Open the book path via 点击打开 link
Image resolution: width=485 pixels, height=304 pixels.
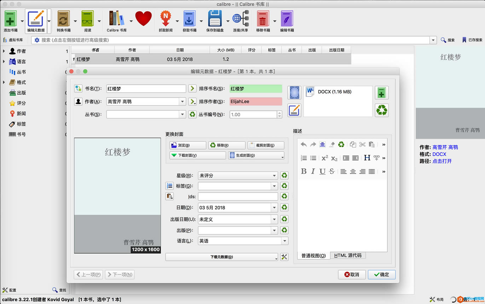point(441,161)
